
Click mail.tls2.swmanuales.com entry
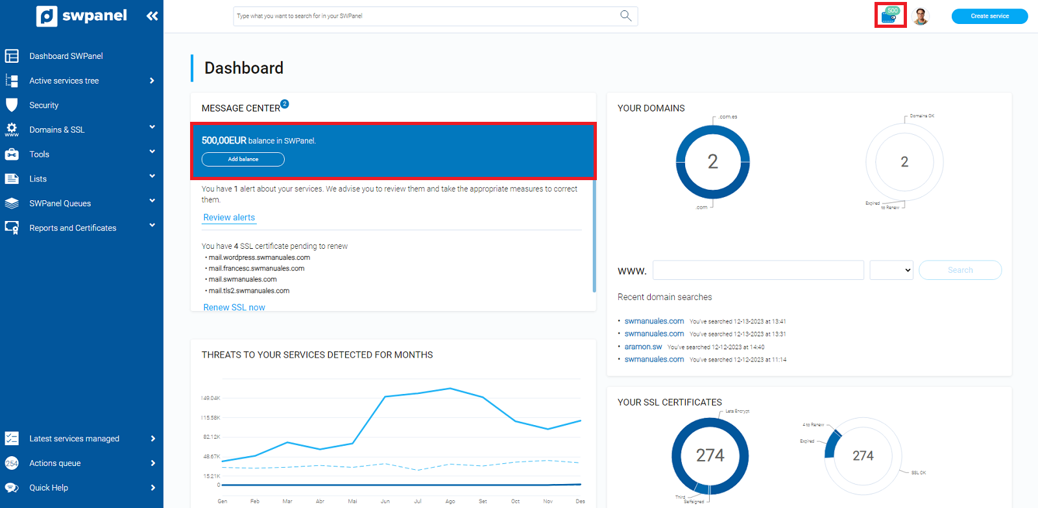[x=249, y=291]
